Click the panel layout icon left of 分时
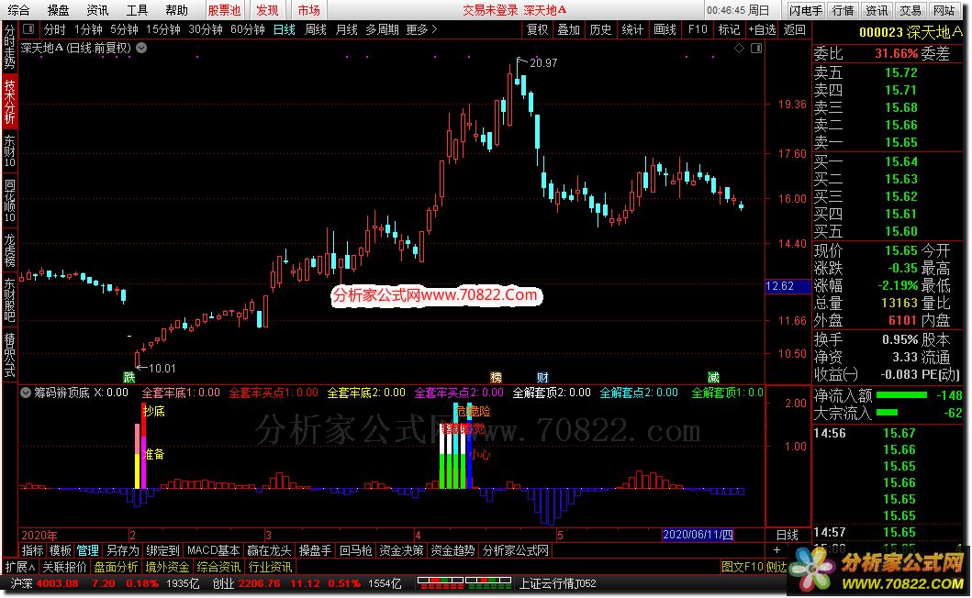Image resolution: width=972 pixels, height=598 pixels. click(28, 29)
